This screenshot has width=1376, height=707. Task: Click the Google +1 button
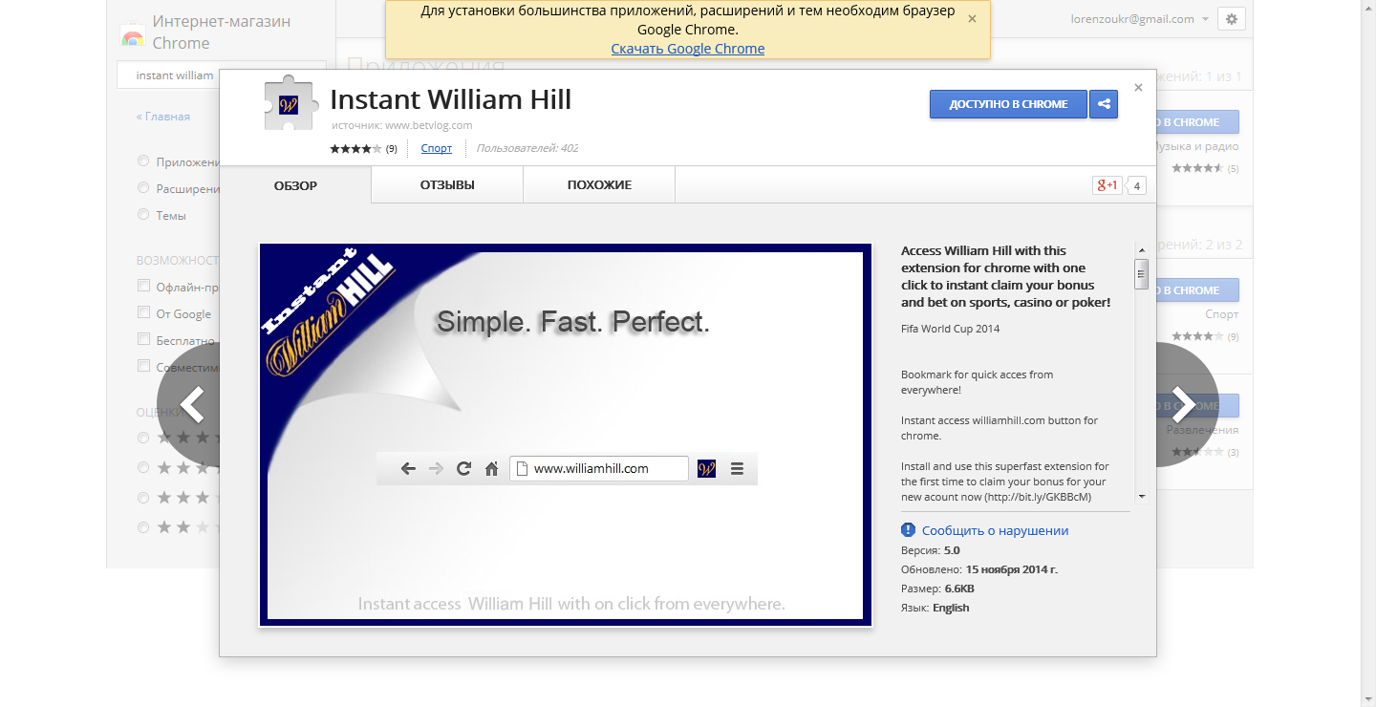(x=1107, y=185)
